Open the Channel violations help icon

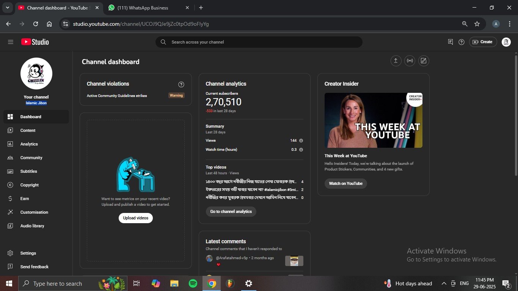click(181, 84)
